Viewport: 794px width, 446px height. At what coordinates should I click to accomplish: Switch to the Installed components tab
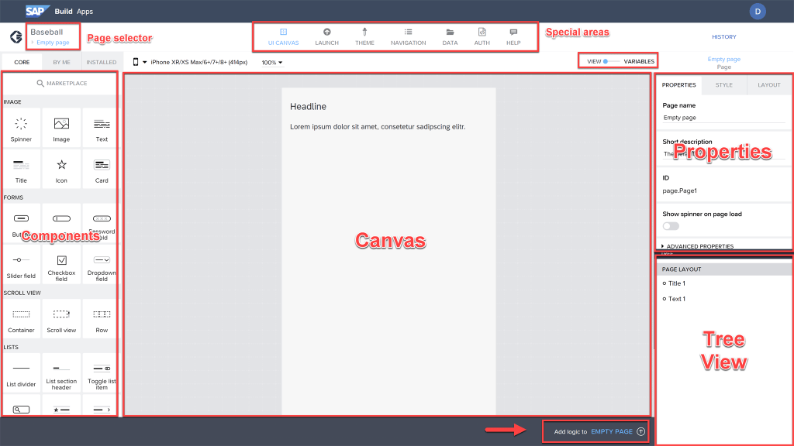click(x=101, y=62)
